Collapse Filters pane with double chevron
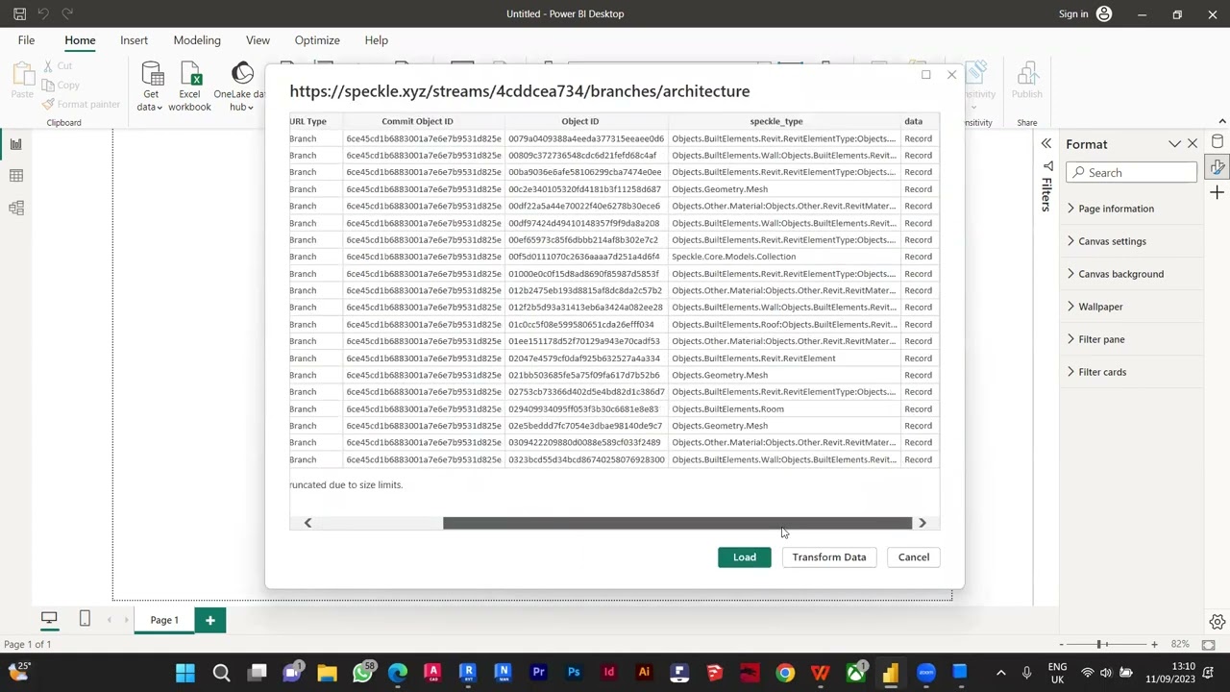The height and width of the screenshot is (692, 1230). pos(1046,144)
